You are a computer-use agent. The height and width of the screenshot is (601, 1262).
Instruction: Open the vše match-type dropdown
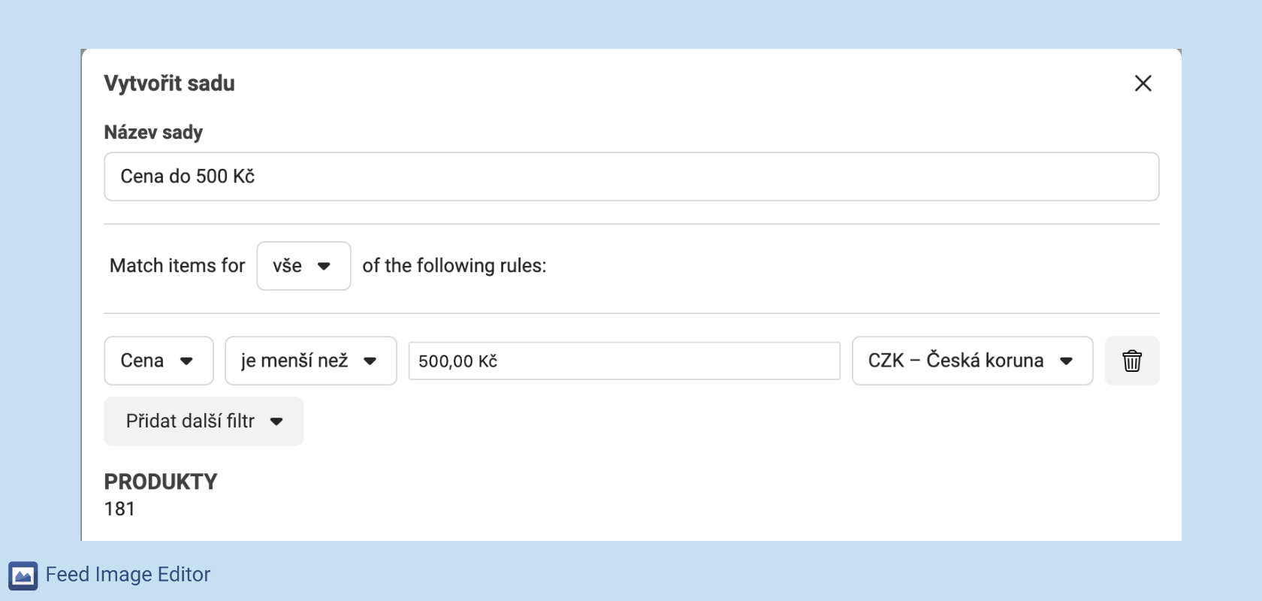(303, 266)
